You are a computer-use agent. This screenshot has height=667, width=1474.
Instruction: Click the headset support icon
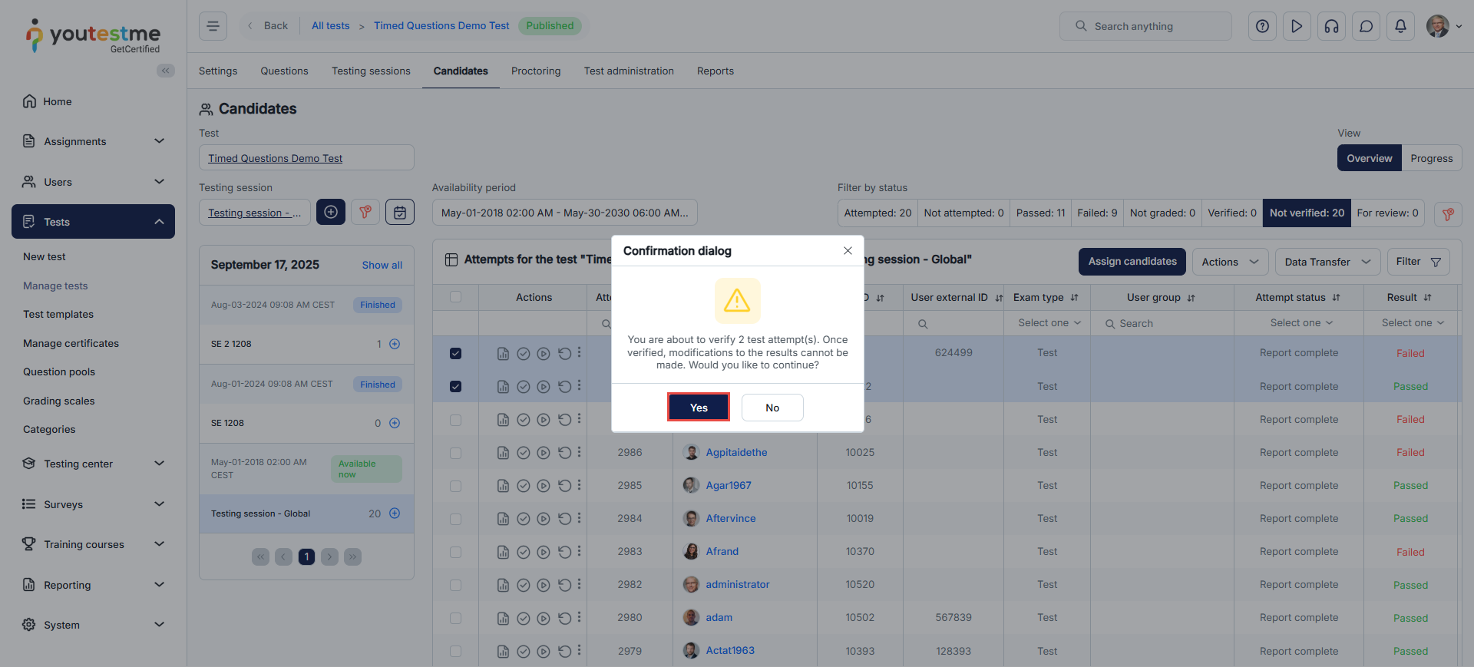click(x=1331, y=26)
